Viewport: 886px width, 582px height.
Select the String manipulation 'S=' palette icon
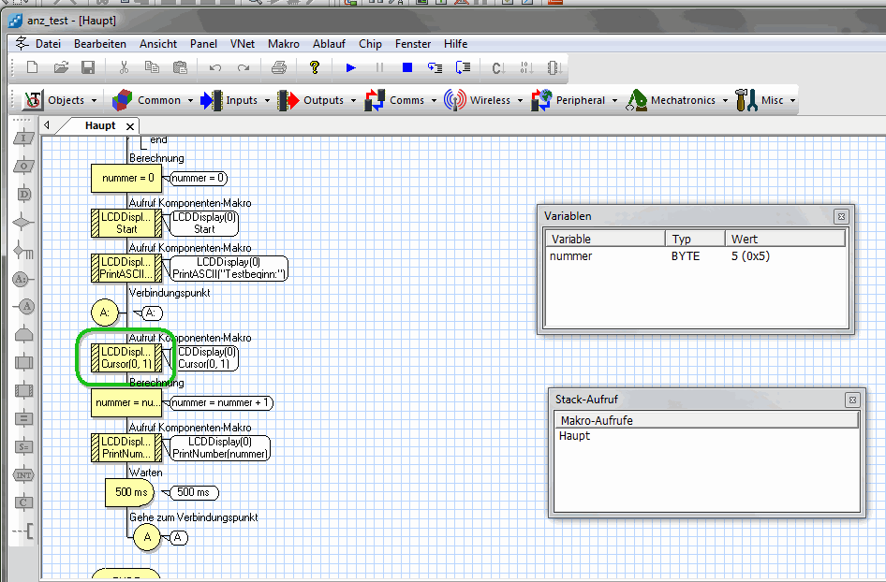23,447
